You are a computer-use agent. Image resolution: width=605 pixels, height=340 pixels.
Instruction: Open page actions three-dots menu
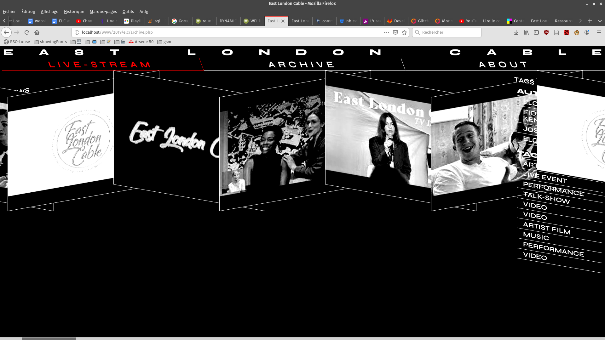click(386, 32)
